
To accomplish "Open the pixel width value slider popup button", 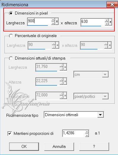I will point(57,21).
